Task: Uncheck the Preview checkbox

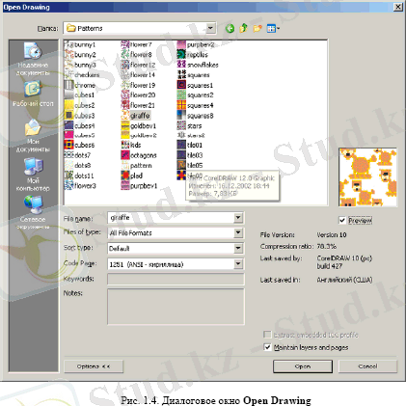Action: [x=342, y=221]
